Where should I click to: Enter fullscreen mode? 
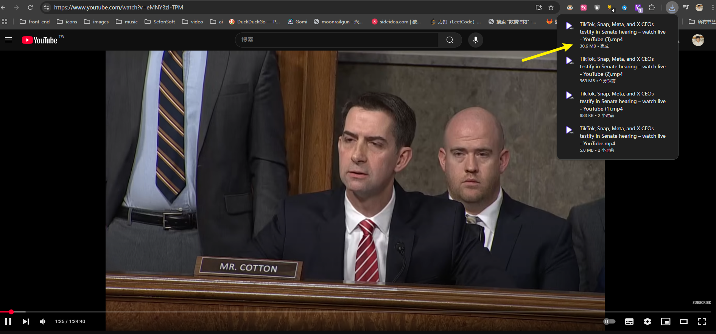(x=702, y=322)
